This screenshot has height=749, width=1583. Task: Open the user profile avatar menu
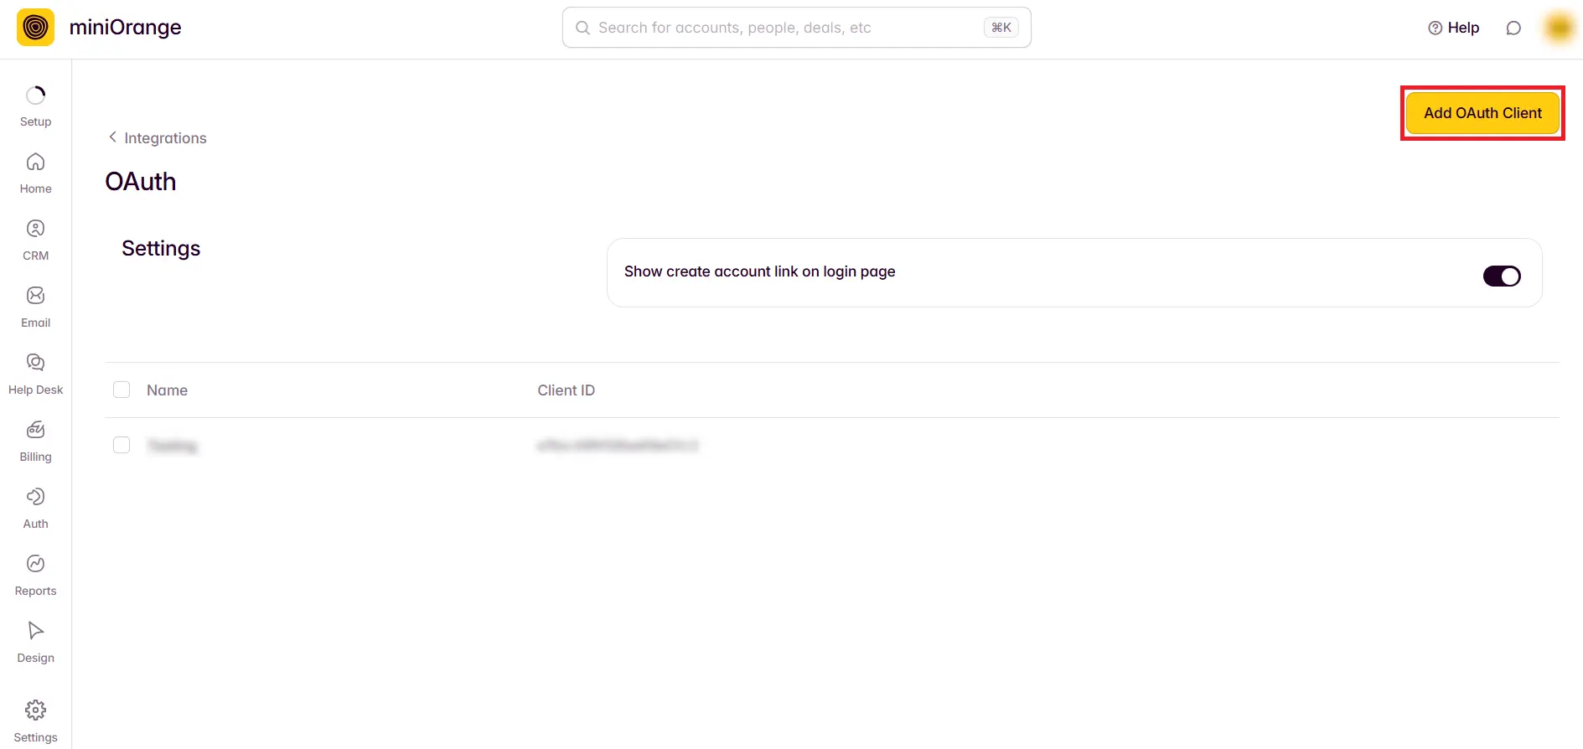pos(1559,28)
